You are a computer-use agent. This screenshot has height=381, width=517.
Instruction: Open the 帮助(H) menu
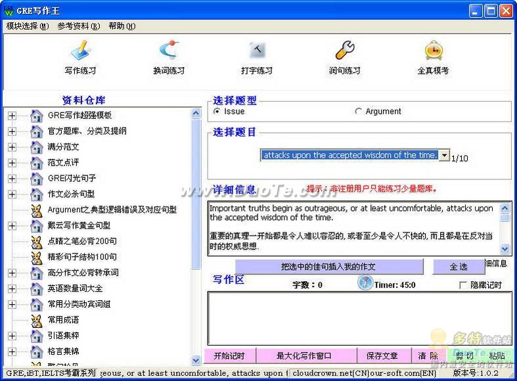tap(122, 26)
